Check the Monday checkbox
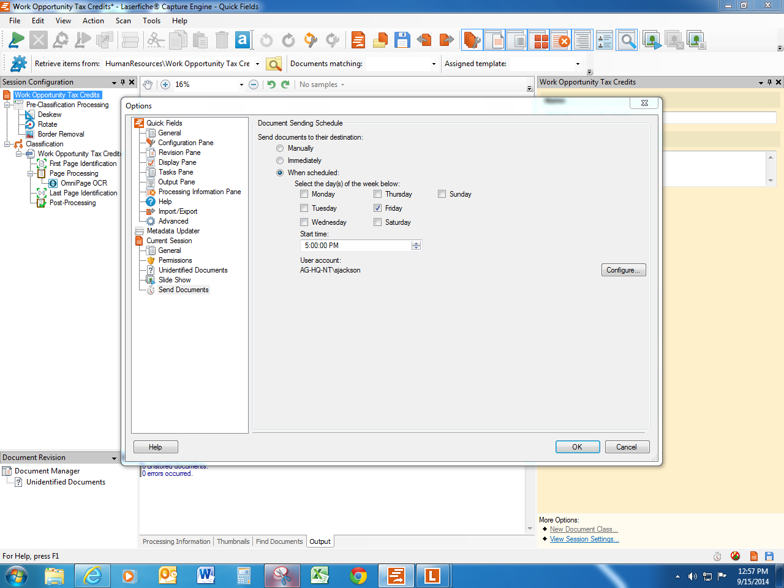This screenshot has width=784, height=588. (x=304, y=194)
